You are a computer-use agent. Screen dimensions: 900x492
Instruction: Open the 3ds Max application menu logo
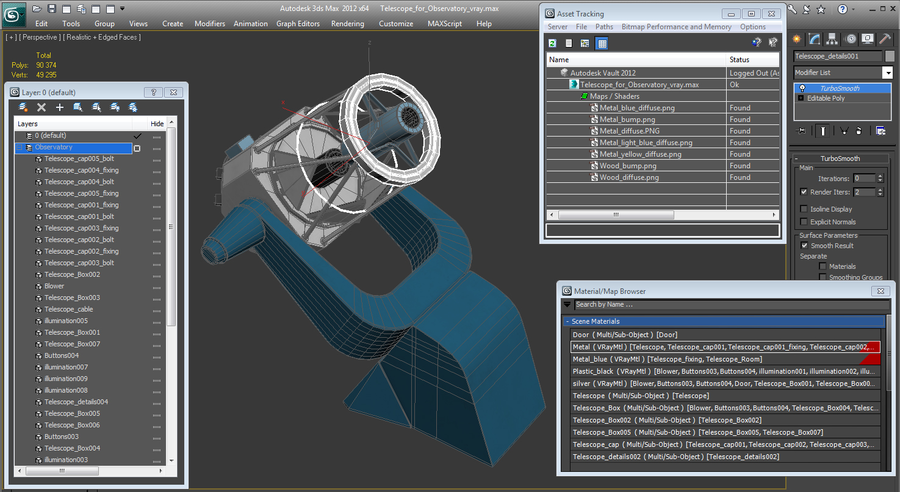13,14
